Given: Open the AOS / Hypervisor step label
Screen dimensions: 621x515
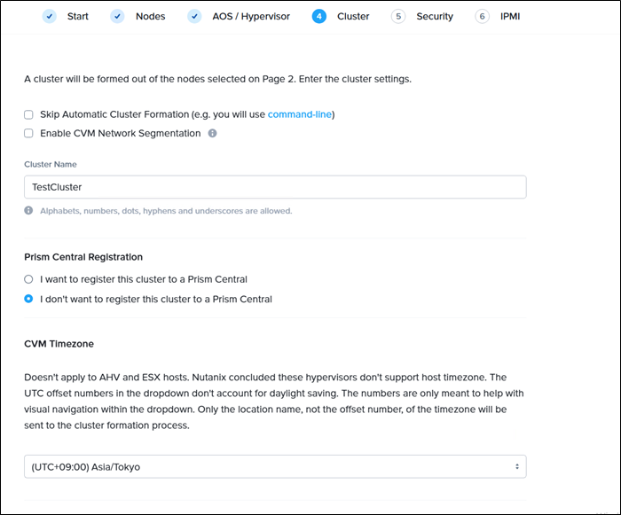Looking at the screenshot, I should pos(250,16).
